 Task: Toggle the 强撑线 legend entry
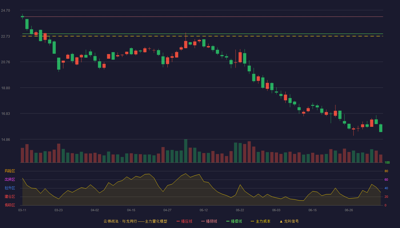234,221
